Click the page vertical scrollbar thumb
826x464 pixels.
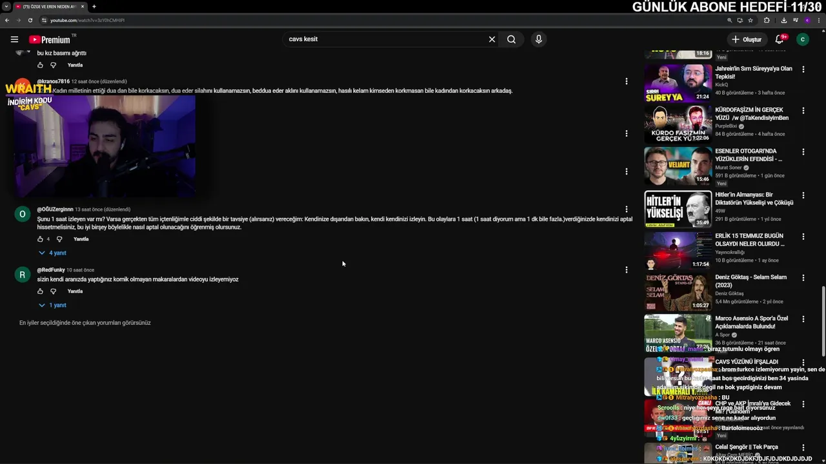pyautogui.click(x=823, y=321)
